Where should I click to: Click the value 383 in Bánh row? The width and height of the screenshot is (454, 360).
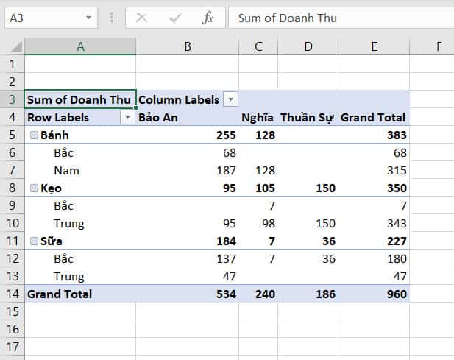pyautogui.click(x=397, y=135)
